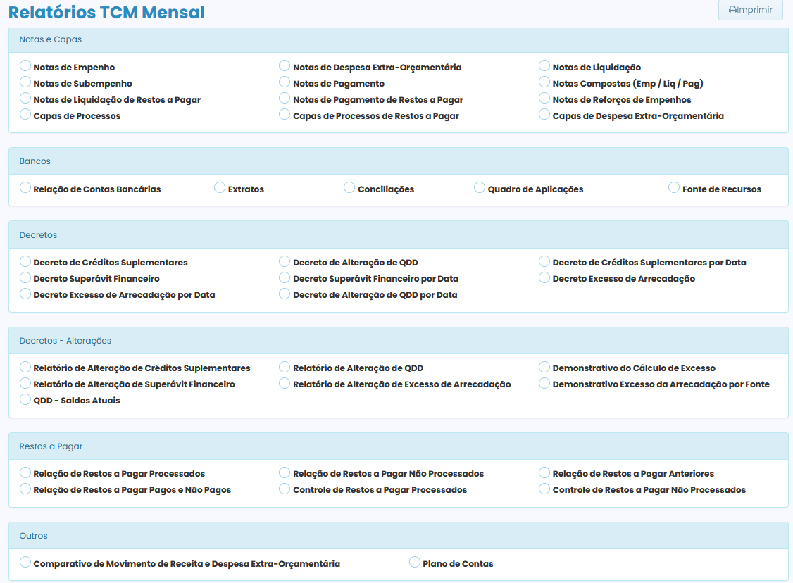Viewport: 793px width, 583px height.
Task: Choose Relação de Restos a Pagar Processados
Action: click(x=25, y=472)
